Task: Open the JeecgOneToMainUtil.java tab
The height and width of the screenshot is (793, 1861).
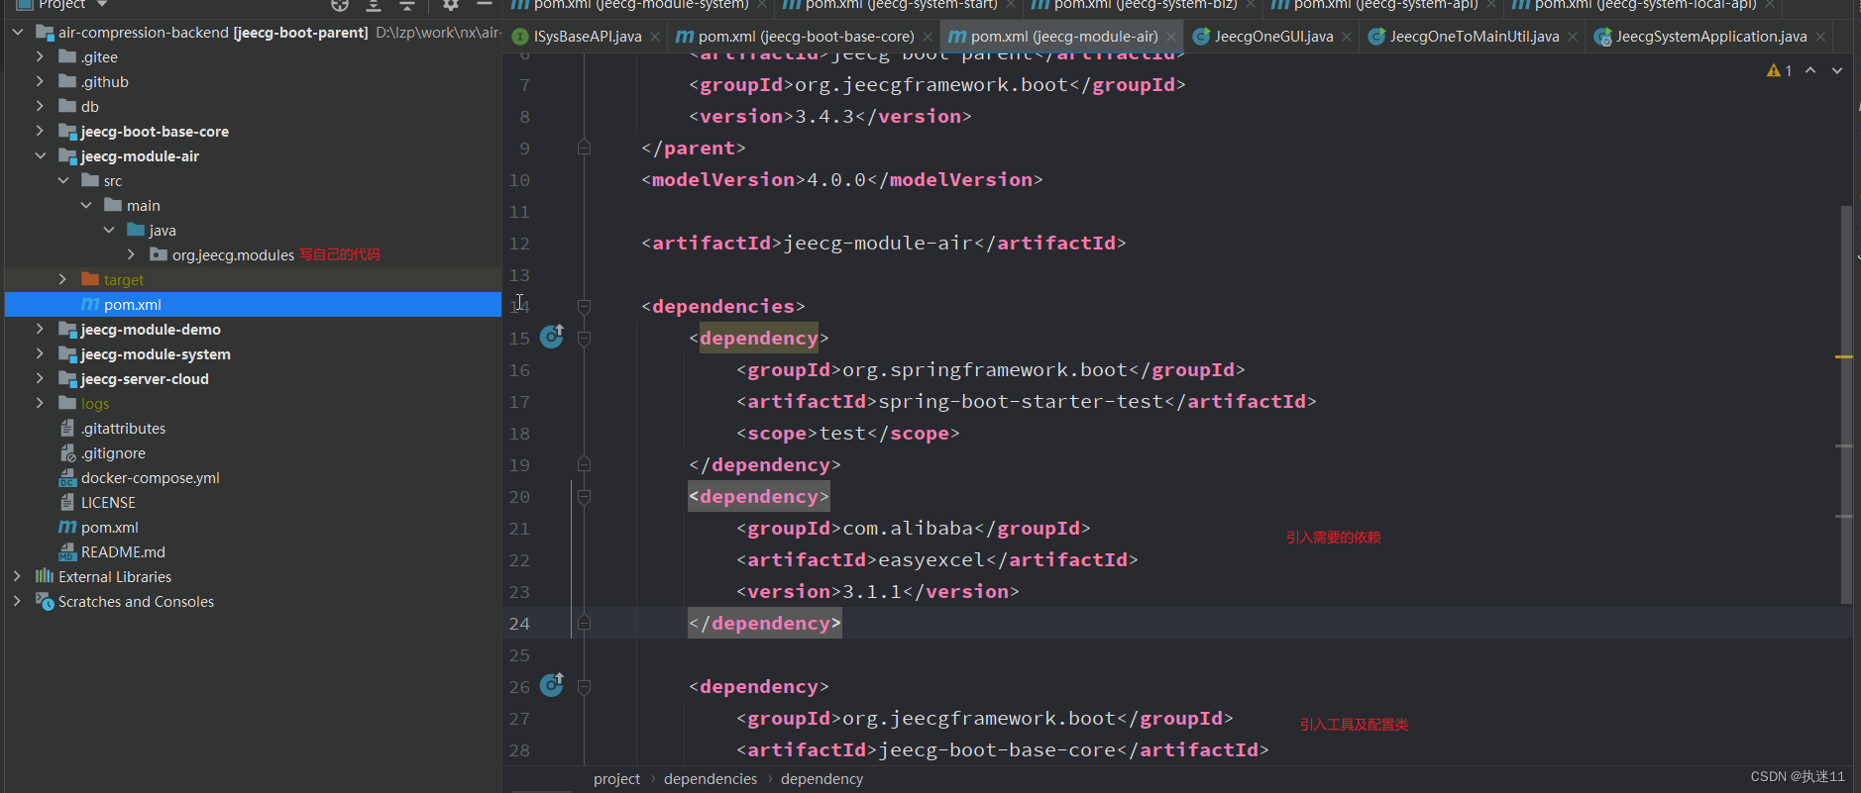Action: click(x=1474, y=37)
